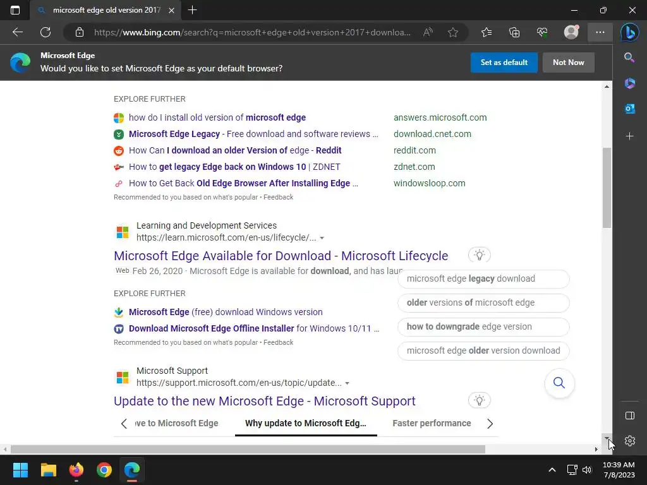Open Read aloud icon in address bar
The height and width of the screenshot is (485, 647).
coord(428,32)
